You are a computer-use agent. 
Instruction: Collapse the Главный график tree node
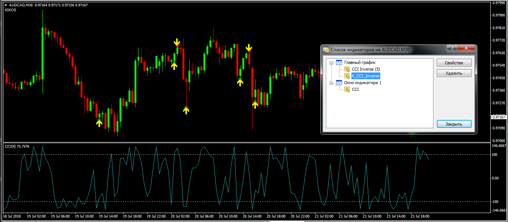coord(331,63)
